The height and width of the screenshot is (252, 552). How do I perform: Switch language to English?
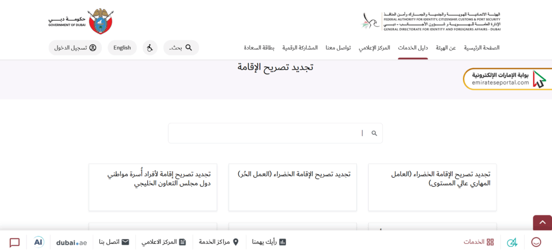click(122, 47)
